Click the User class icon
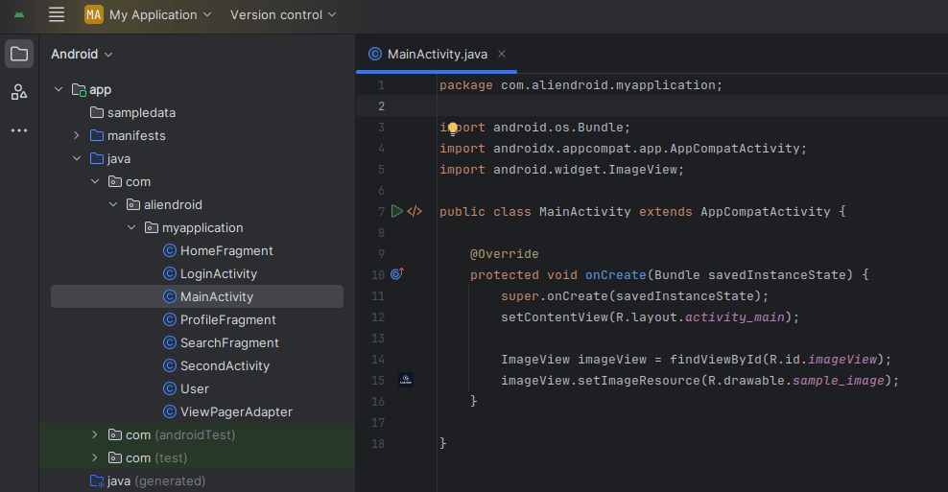Image resolution: width=948 pixels, height=492 pixels. [x=170, y=388]
